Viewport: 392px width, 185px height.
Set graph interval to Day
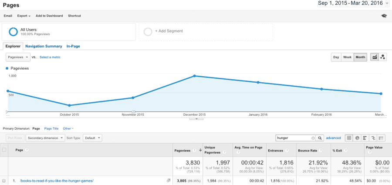coord(336,57)
